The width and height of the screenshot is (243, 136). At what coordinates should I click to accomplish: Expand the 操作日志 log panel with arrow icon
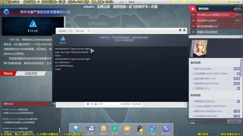coord(51,104)
